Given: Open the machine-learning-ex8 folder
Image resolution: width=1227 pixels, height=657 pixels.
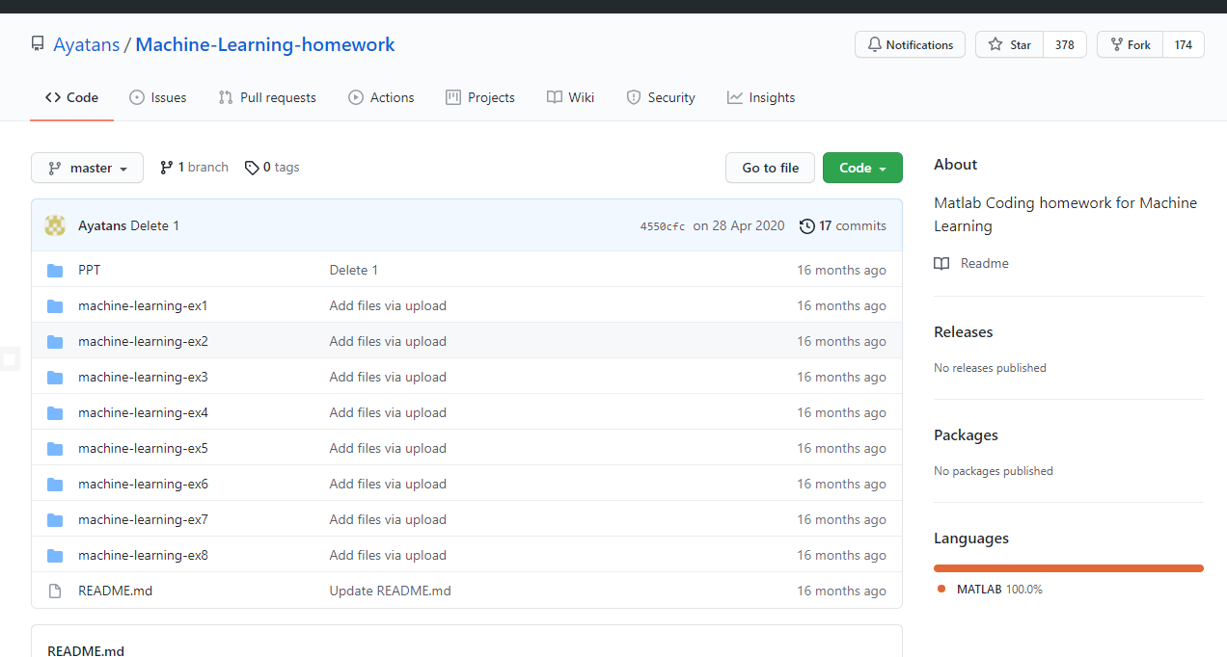Looking at the screenshot, I should click(x=143, y=555).
